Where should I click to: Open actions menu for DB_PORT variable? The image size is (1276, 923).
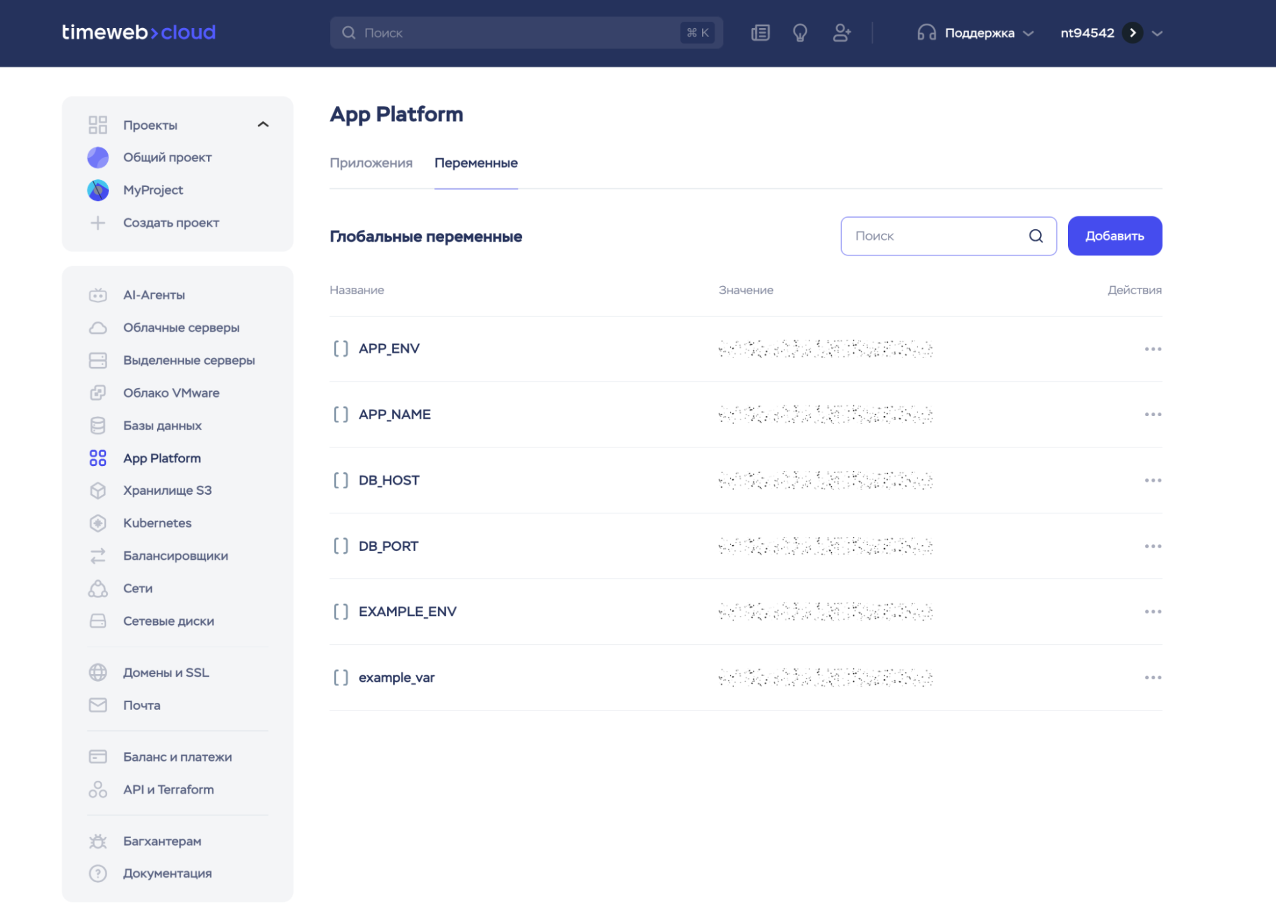[x=1152, y=546]
